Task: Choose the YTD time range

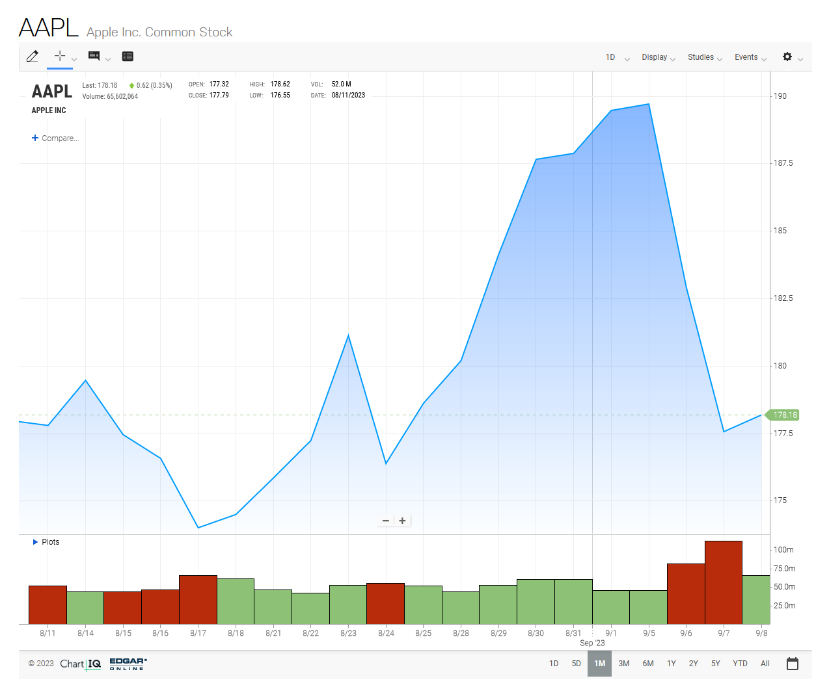Action: tap(740, 664)
